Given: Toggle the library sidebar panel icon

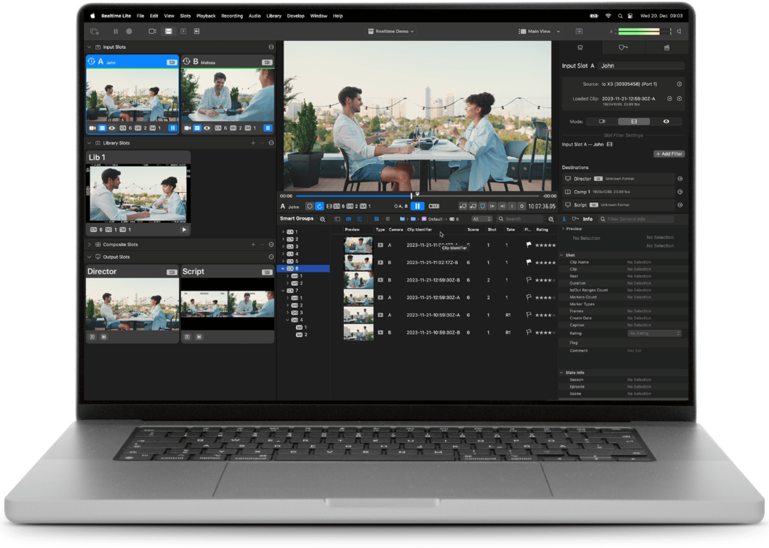Looking at the screenshot, I should [337, 219].
